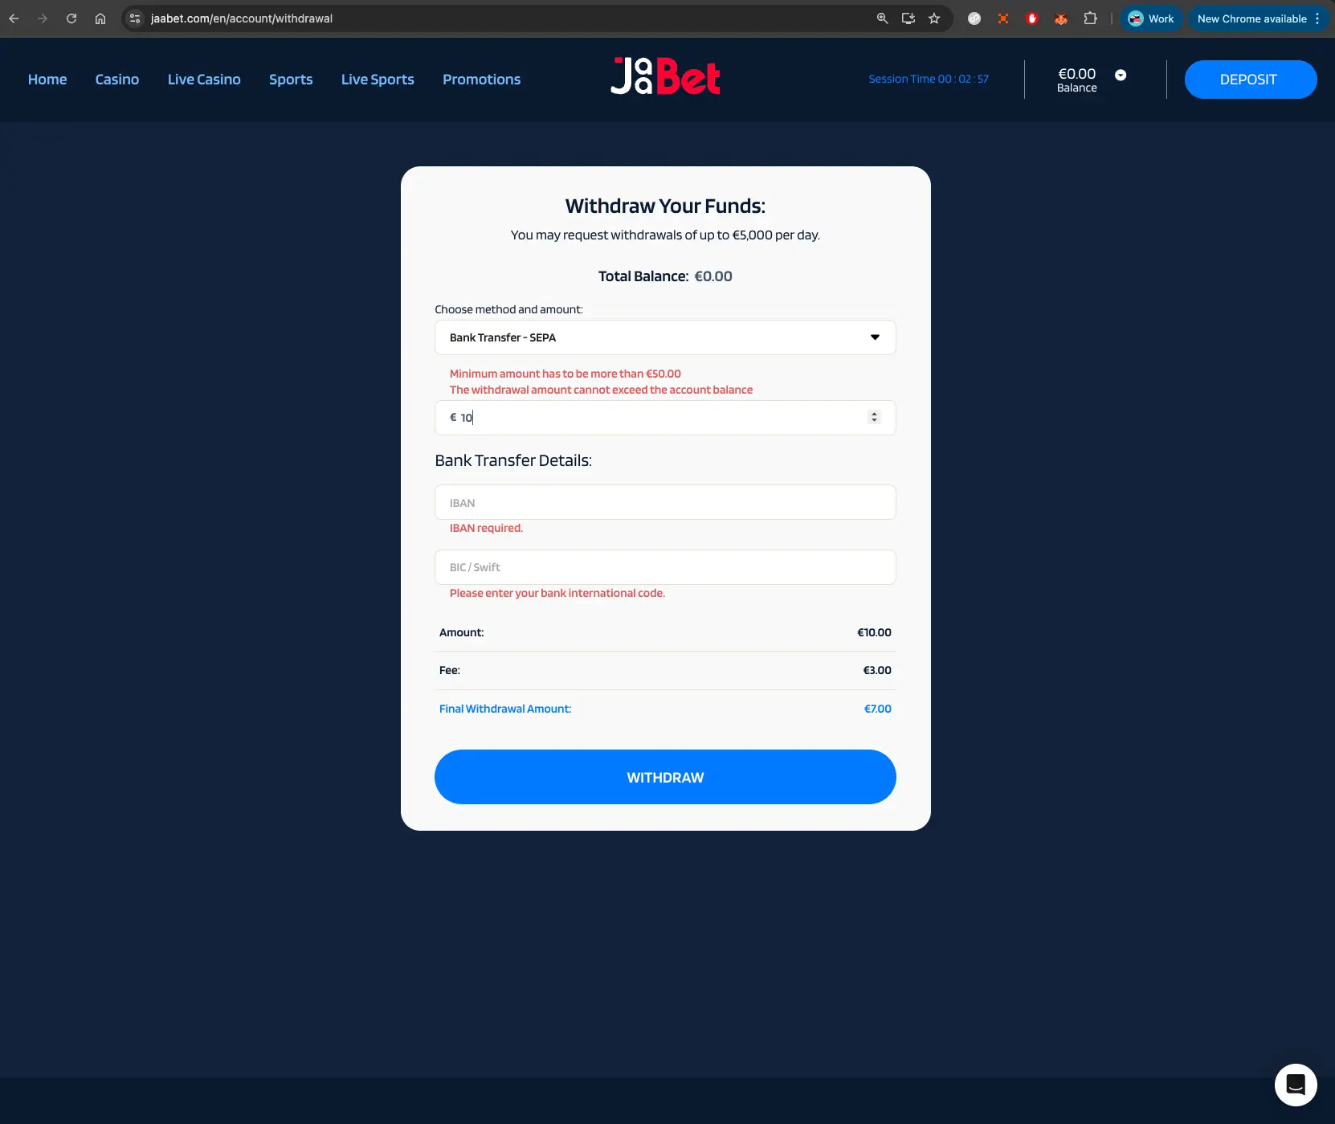Expand the balance dropdown arrow

[x=1121, y=75]
